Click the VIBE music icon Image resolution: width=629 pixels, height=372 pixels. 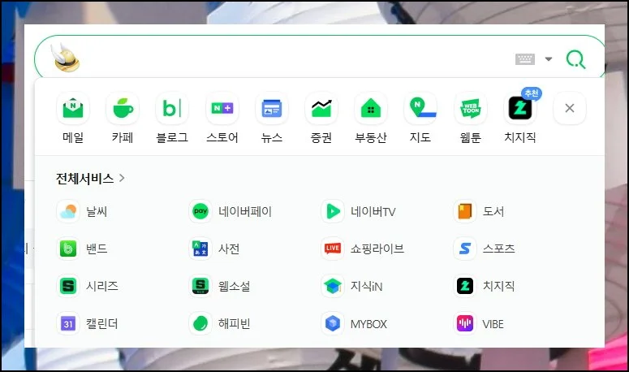click(x=465, y=323)
